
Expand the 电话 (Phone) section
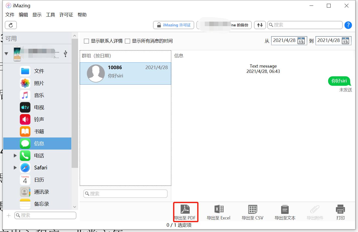(15, 156)
